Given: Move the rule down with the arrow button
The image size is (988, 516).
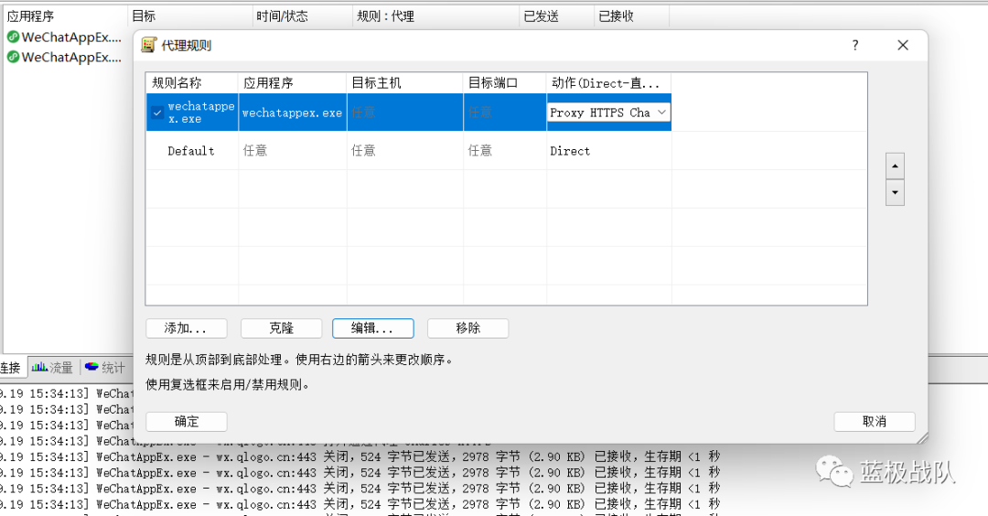Looking at the screenshot, I should [896, 193].
